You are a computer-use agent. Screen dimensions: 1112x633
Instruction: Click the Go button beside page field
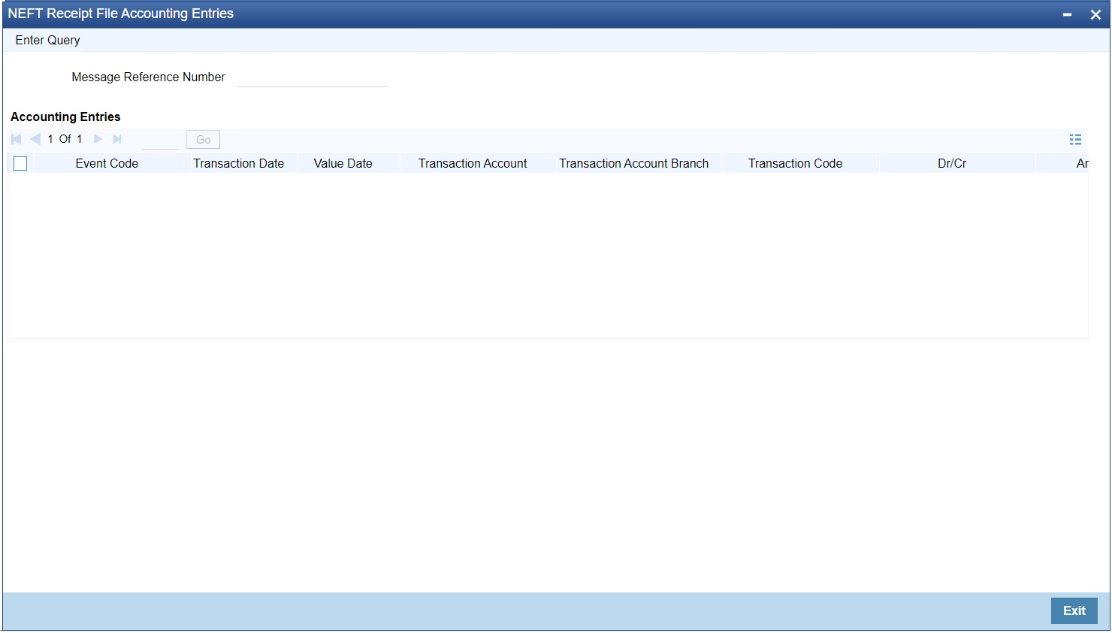203,140
